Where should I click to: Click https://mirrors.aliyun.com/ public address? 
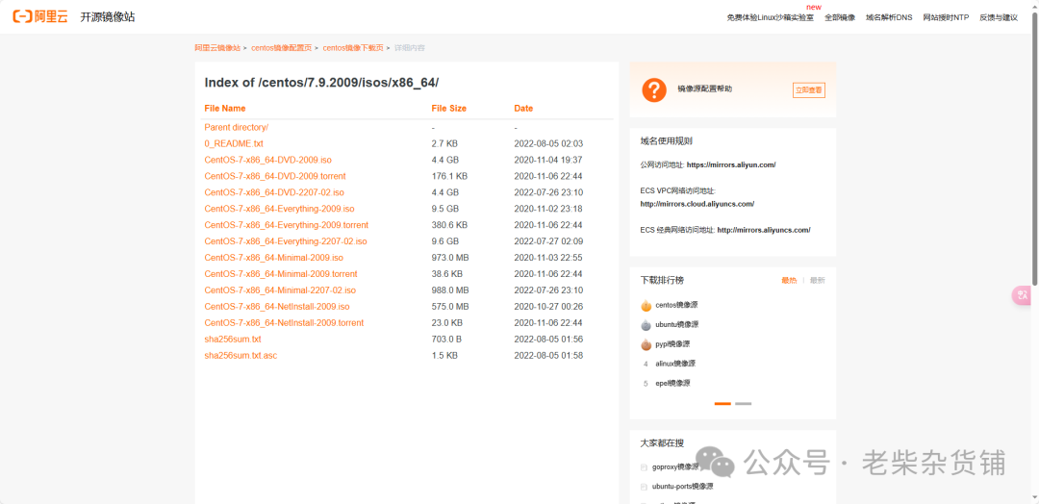point(731,164)
